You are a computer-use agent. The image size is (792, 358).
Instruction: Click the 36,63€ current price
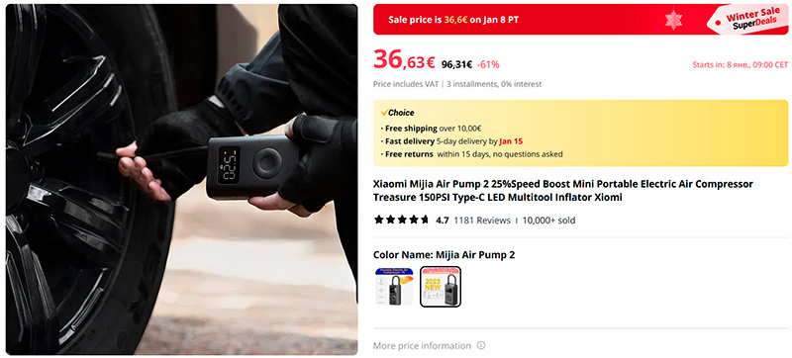tap(404, 61)
